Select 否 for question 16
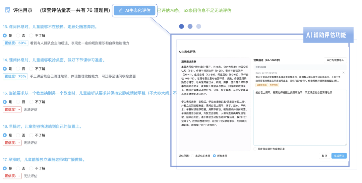 coord(18,135)
